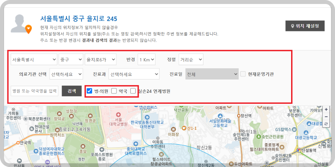Click the 서울대학교병원 hospital marker on map
This screenshot has width=335, height=167.
point(118,115)
